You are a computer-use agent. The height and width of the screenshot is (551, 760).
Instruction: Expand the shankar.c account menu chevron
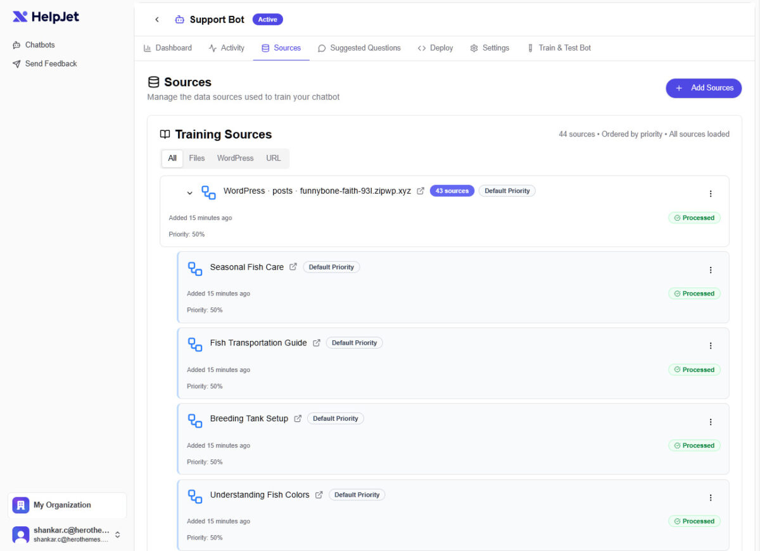(117, 535)
